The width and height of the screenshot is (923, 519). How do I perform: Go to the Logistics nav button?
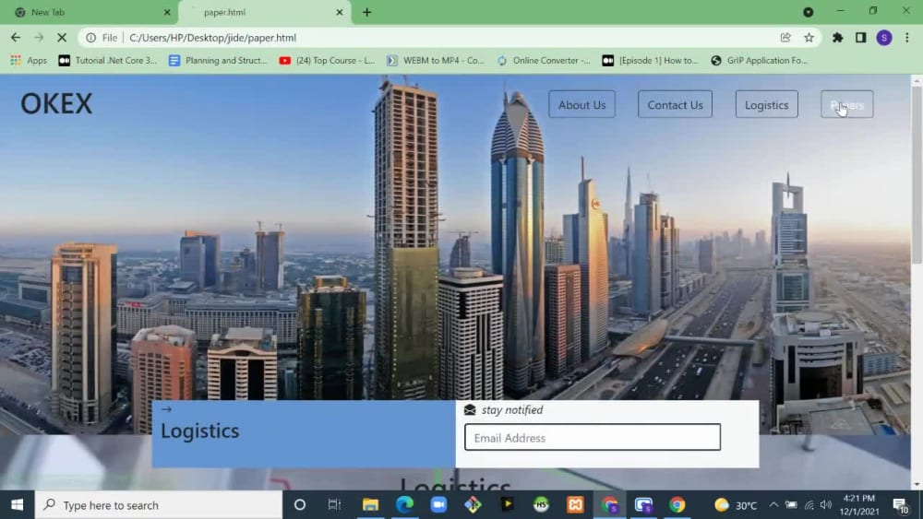click(x=766, y=104)
